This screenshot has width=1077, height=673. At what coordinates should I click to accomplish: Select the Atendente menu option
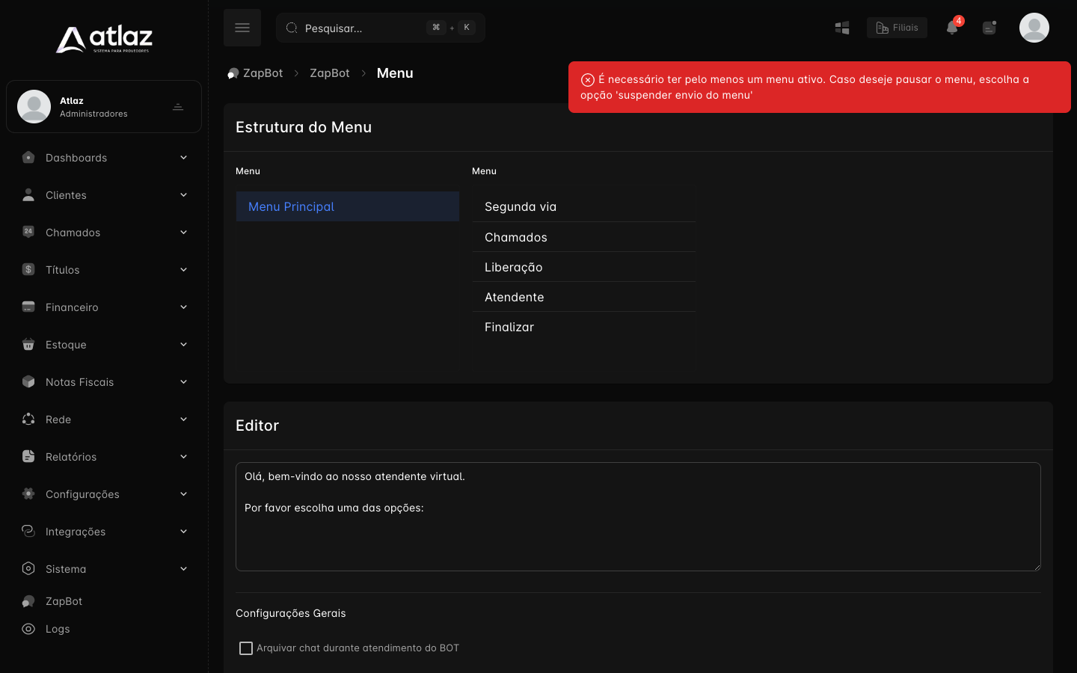tap(584, 297)
